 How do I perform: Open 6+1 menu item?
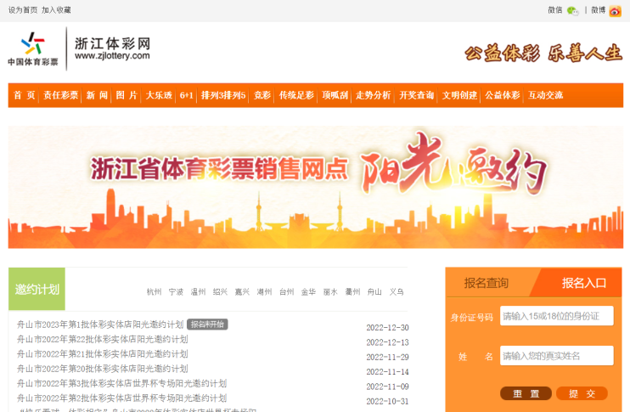[x=187, y=95]
